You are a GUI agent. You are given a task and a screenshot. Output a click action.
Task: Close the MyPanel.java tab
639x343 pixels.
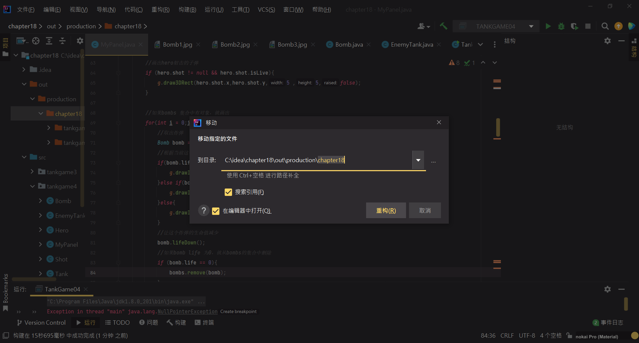point(141,44)
